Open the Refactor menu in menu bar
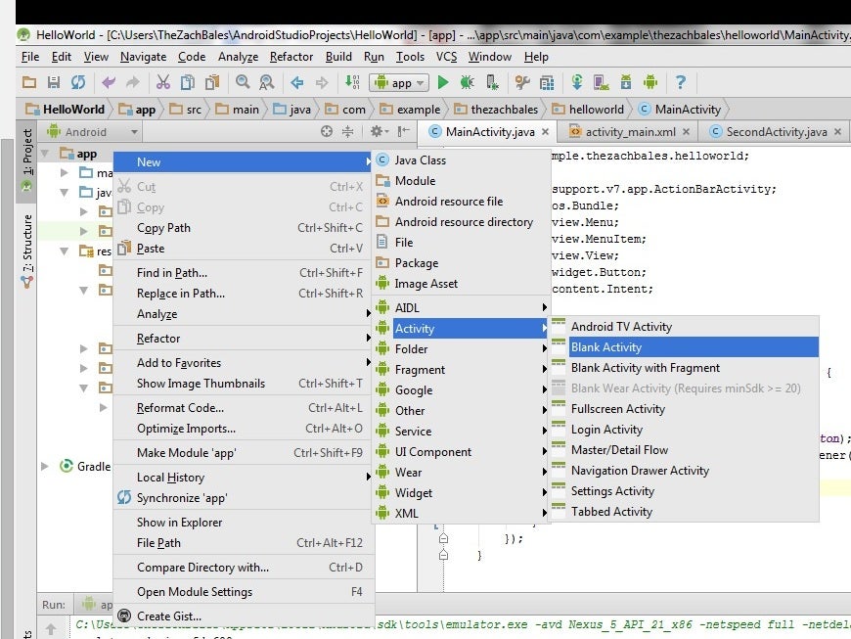This screenshot has width=851, height=639. pyautogui.click(x=291, y=57)
